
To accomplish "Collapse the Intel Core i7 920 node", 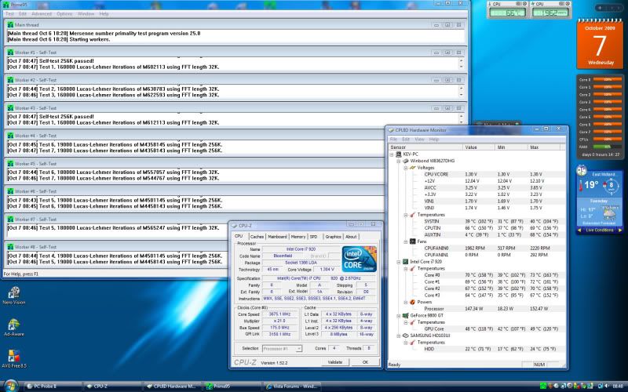I will 399,262.
